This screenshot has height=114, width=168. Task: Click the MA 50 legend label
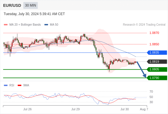54,25
